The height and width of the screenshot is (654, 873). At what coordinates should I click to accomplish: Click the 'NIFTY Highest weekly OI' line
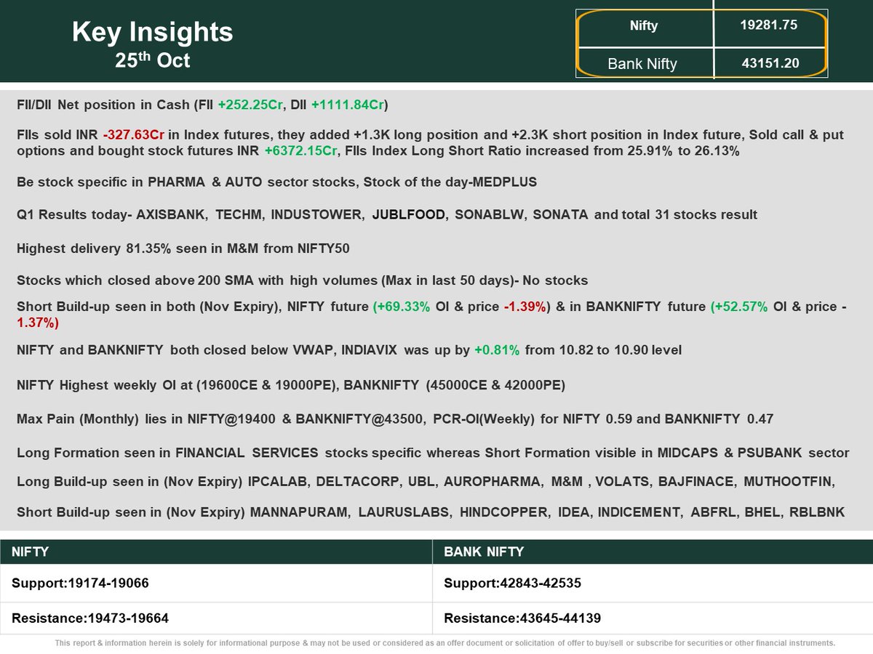291,384
